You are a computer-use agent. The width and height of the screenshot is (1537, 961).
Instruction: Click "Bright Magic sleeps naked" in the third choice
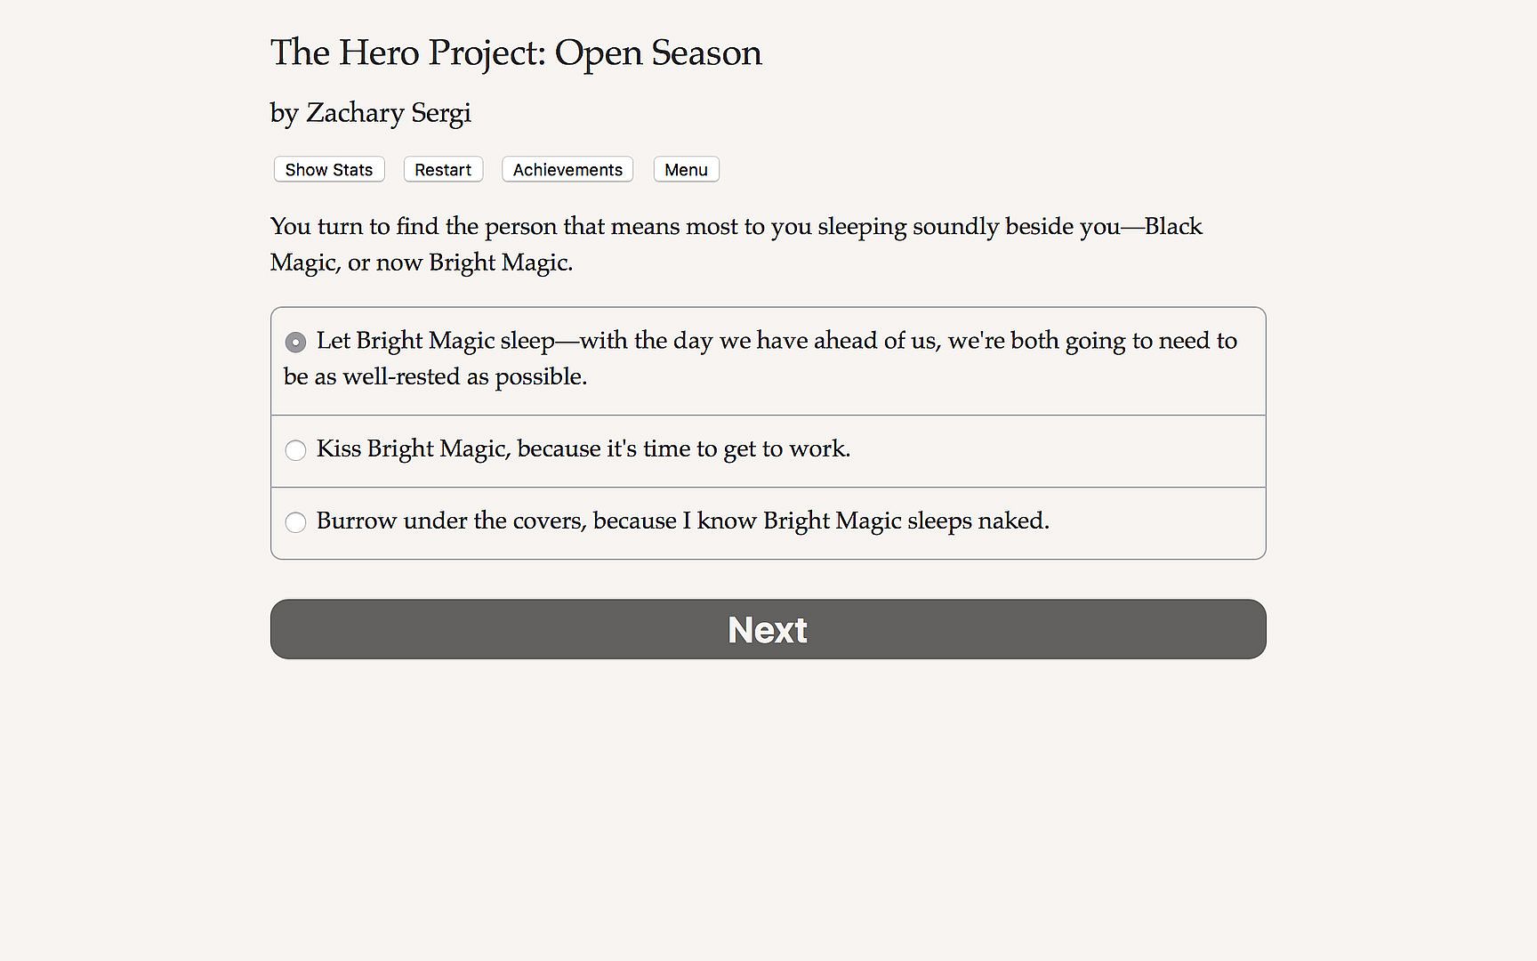(x=905, y=521)
